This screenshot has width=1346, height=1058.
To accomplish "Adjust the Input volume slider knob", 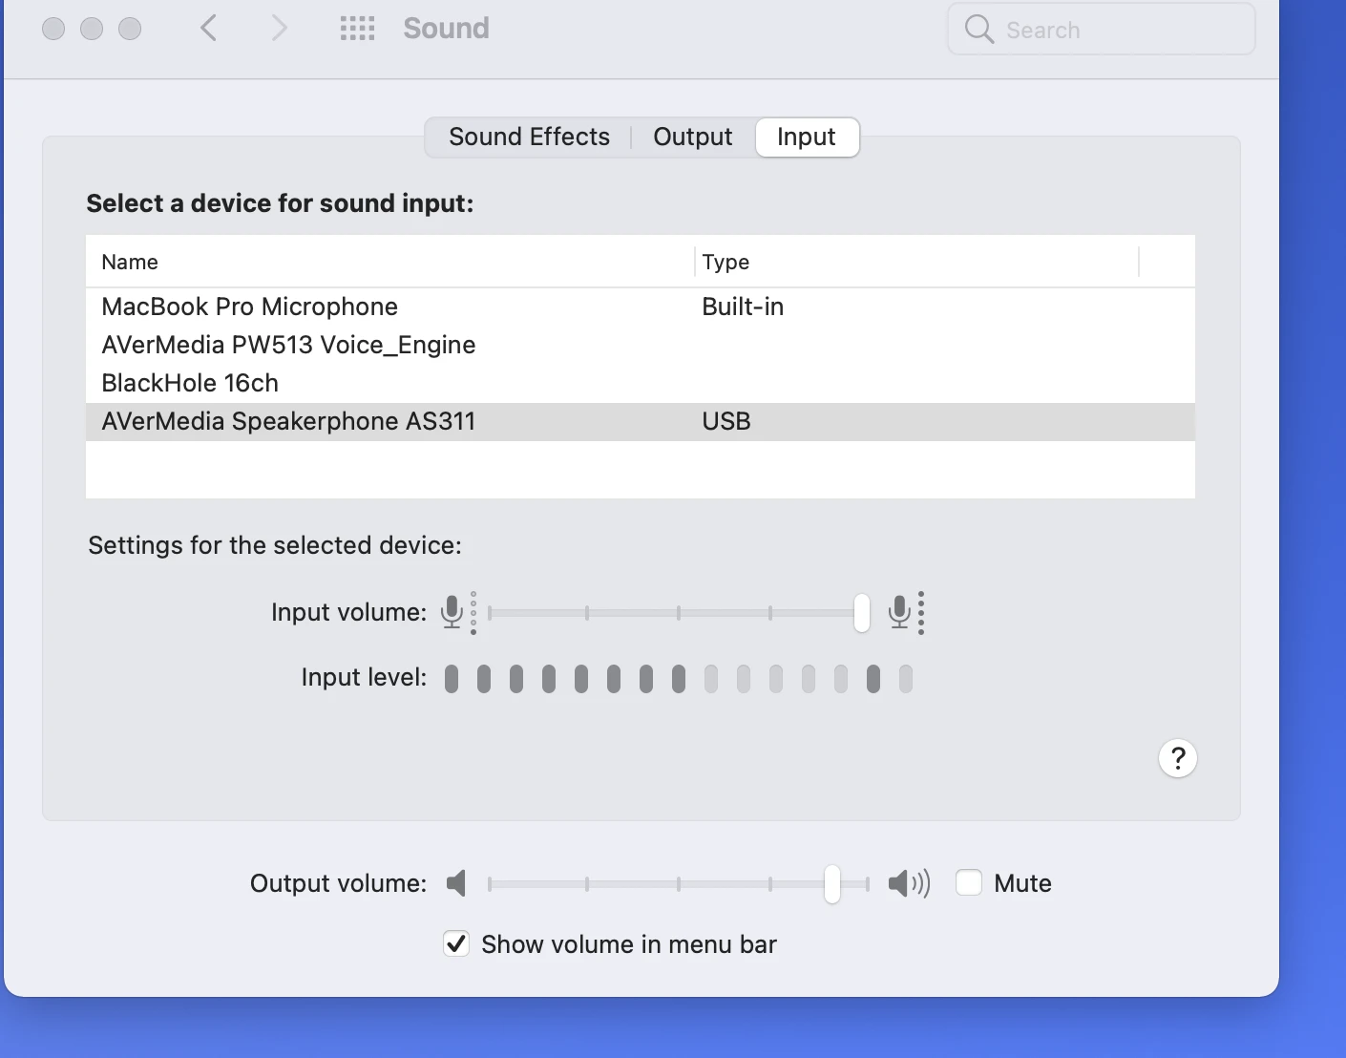I will tap(862, 612).
